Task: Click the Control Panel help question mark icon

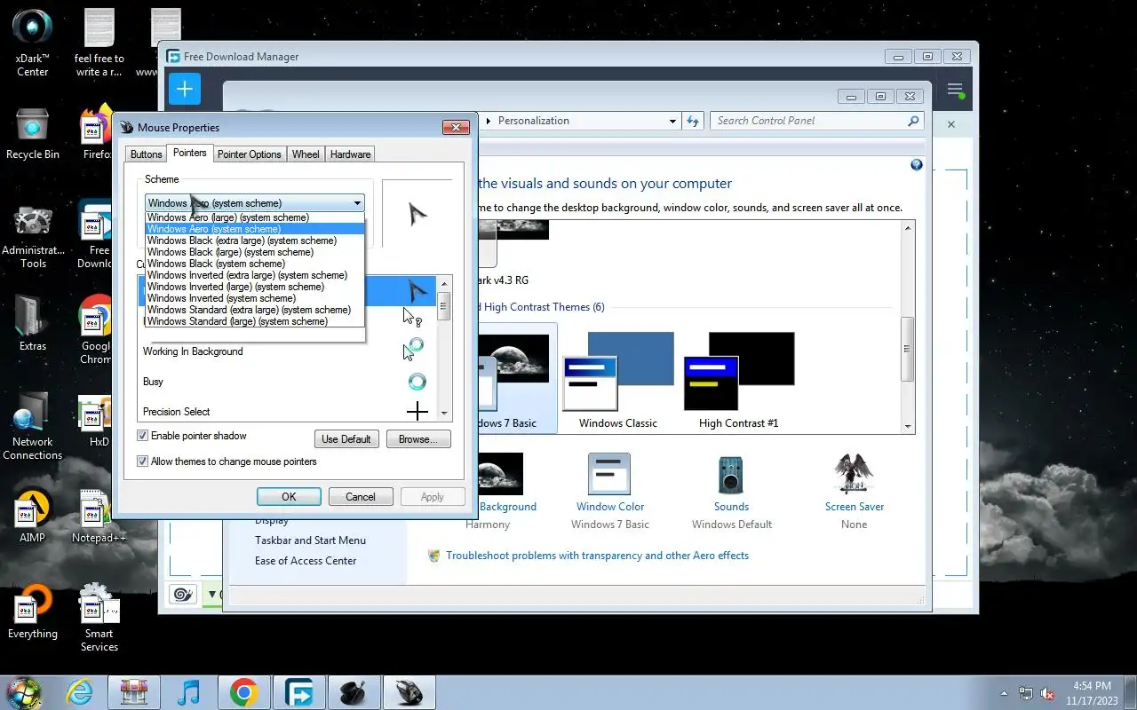Action: pos(916,165)
